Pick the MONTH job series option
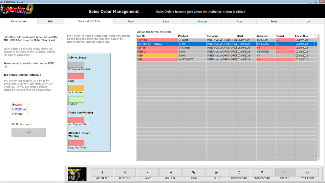325x183 pixels. 14,114
